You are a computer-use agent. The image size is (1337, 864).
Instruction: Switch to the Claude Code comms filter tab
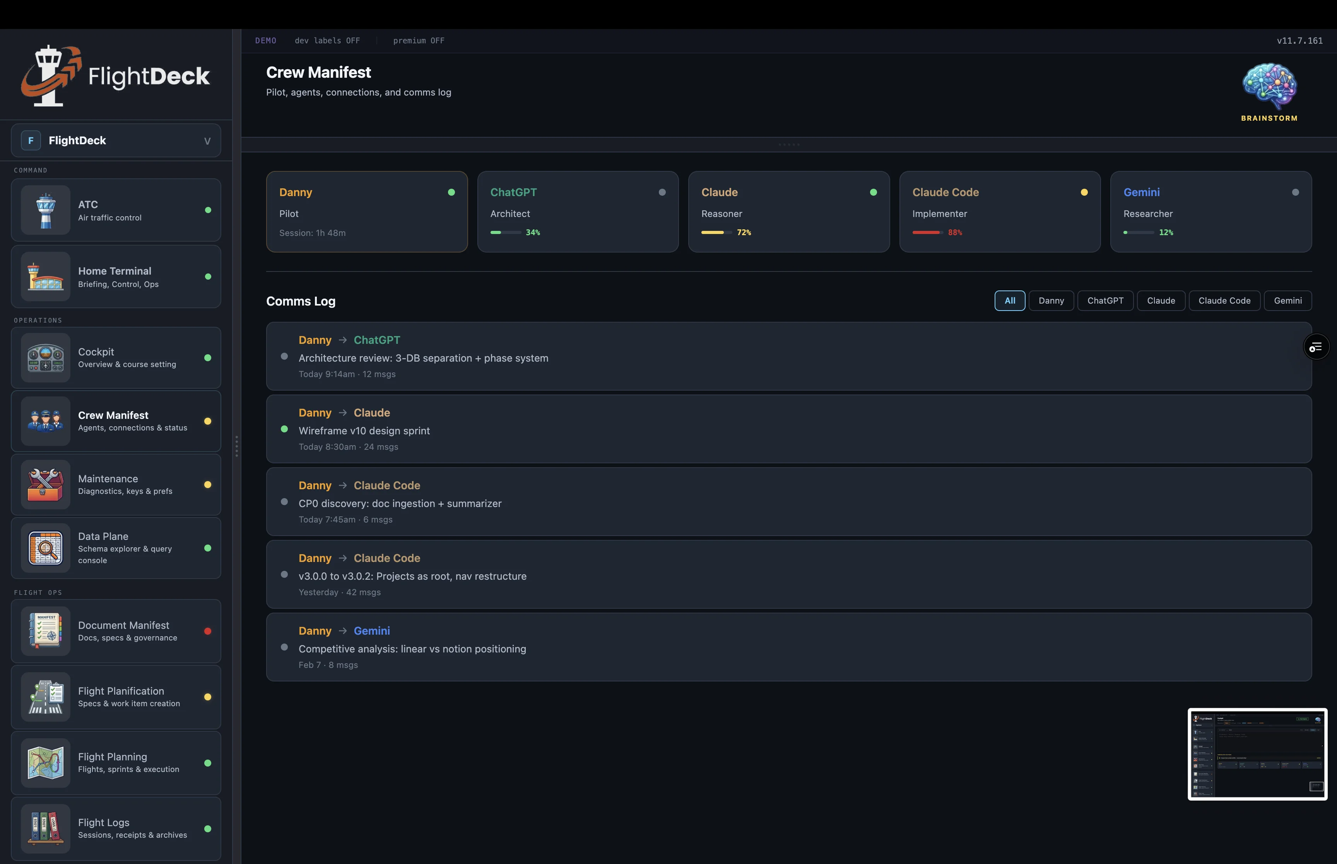pyautogui.click(x=1224, y=300)
